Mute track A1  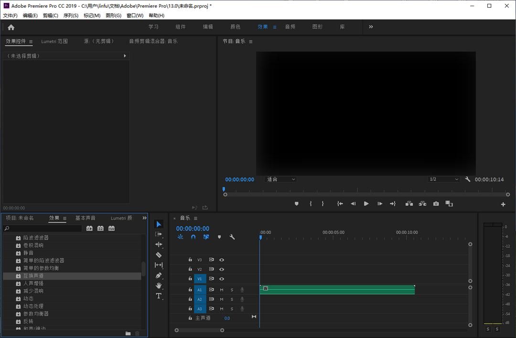point(222,290)
